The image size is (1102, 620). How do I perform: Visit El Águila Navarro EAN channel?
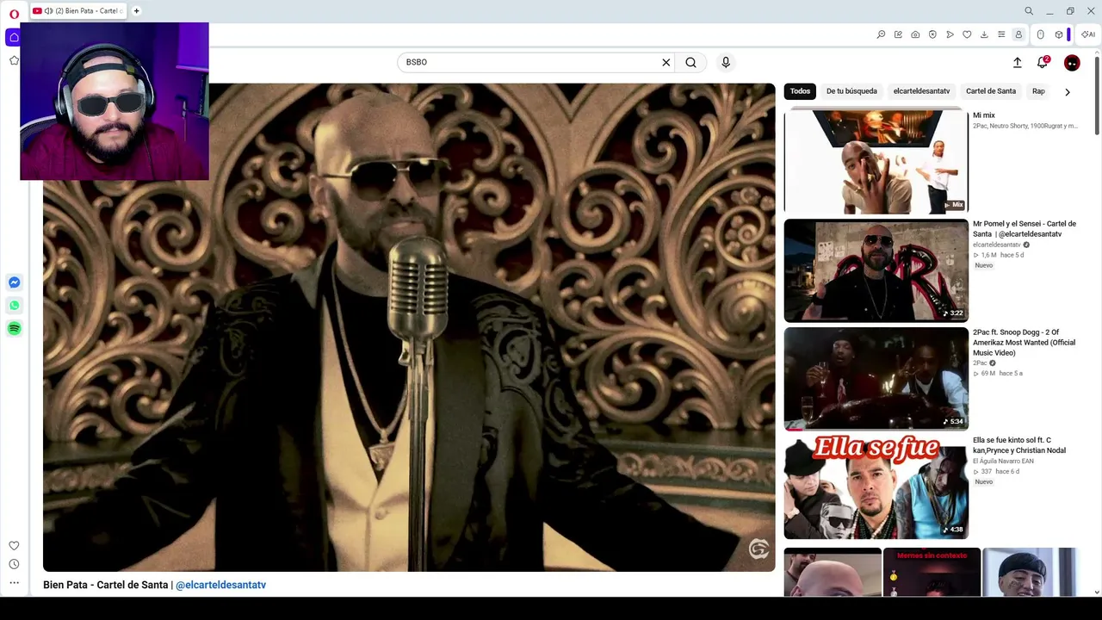(x=1003, y=462)
